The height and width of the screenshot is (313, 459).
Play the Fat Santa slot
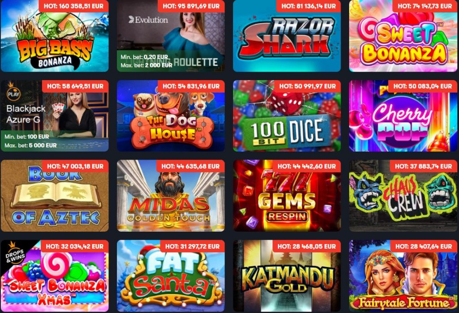(x=171, y=276)
